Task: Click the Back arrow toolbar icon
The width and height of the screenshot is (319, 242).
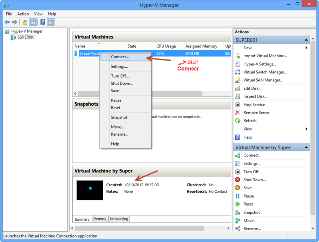Action: click(x=7, y=22)
